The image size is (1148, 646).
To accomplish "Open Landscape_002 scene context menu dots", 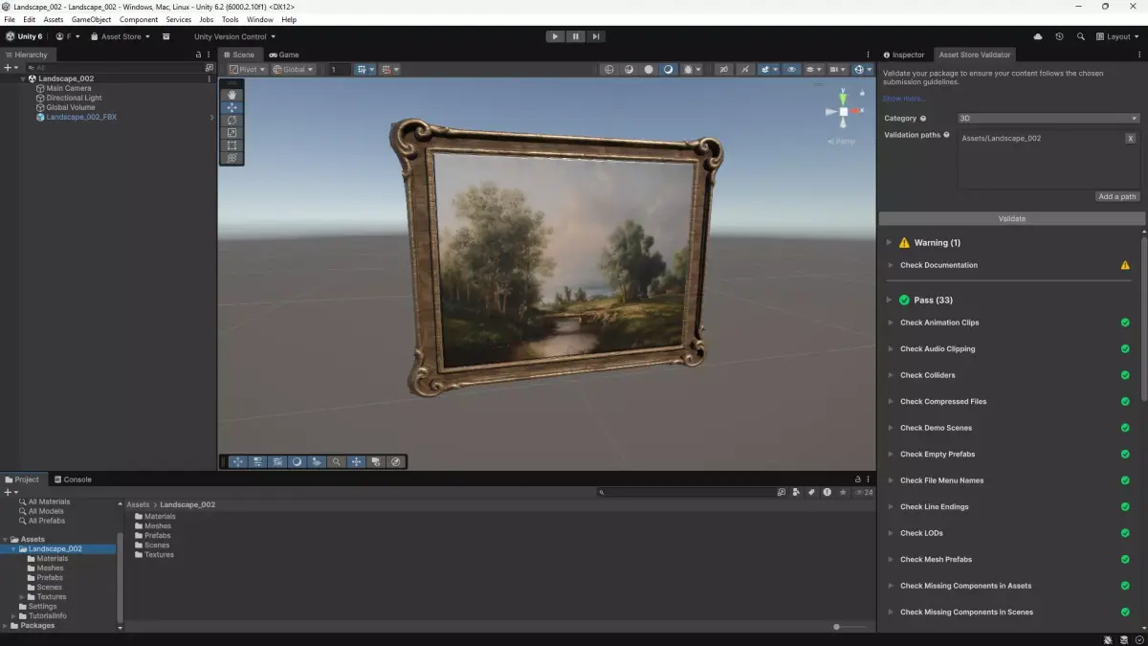I will tap(210, 78).
